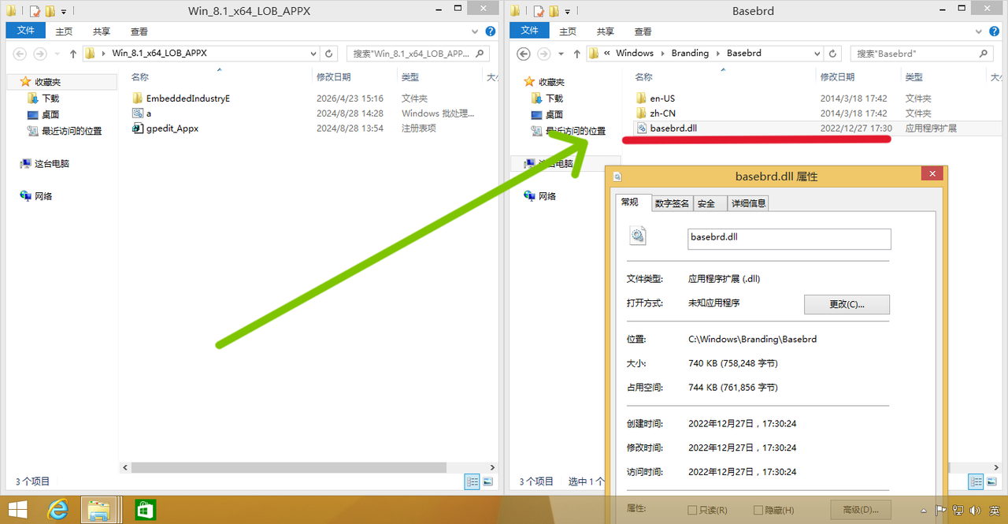Open address bar history dropdown in left window
Image resolution: width=1008 pixels, height=524 pixels.
pos(313,54)
